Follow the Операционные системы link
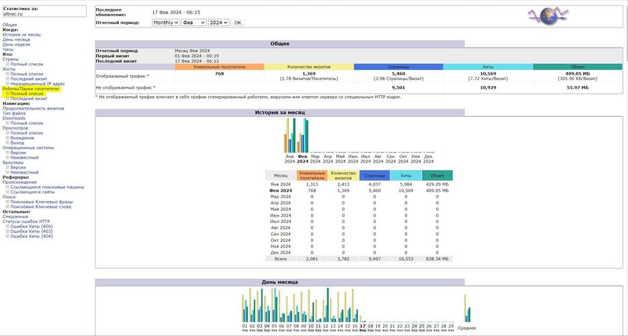This screenshot has width=628, height=336. pos(28,147)
